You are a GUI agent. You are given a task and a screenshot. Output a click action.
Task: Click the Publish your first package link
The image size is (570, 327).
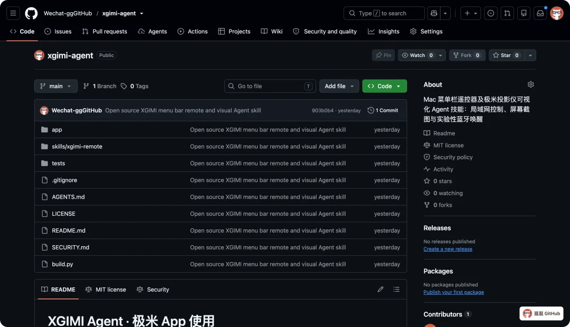point(453,292)
